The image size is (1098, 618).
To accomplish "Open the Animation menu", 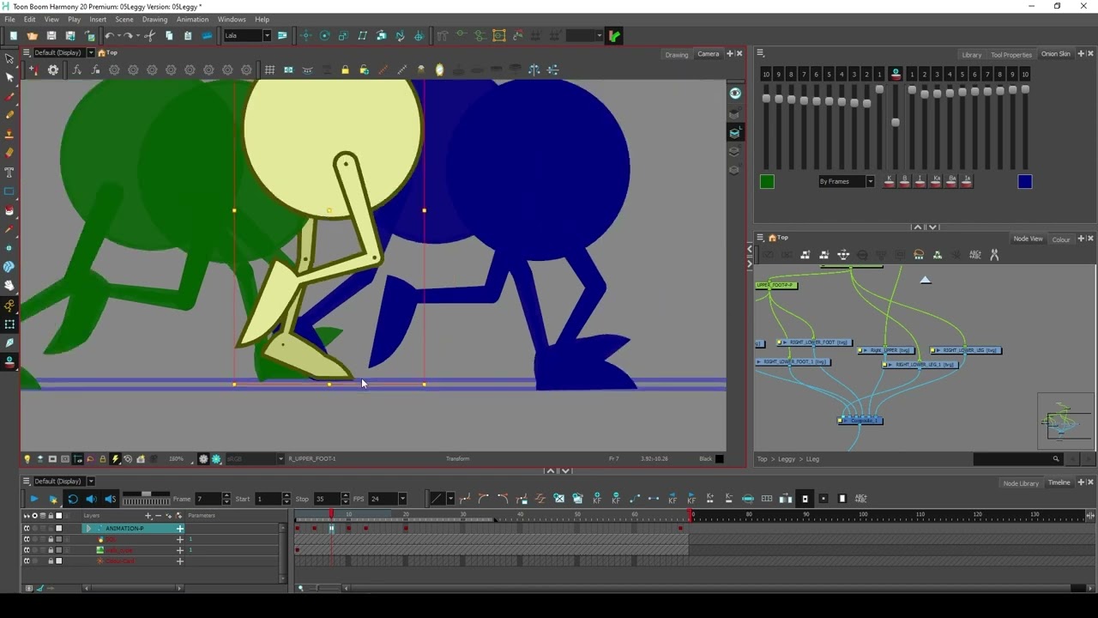I will 192,19.
